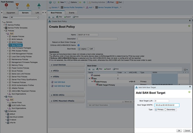Select UUID Suffix Pools tree item
Screen dimensions: 193x133
pyautogui.click(x=18, y=105)
